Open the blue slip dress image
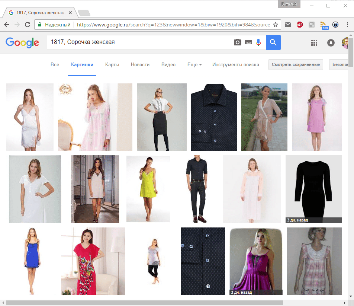 32,261
